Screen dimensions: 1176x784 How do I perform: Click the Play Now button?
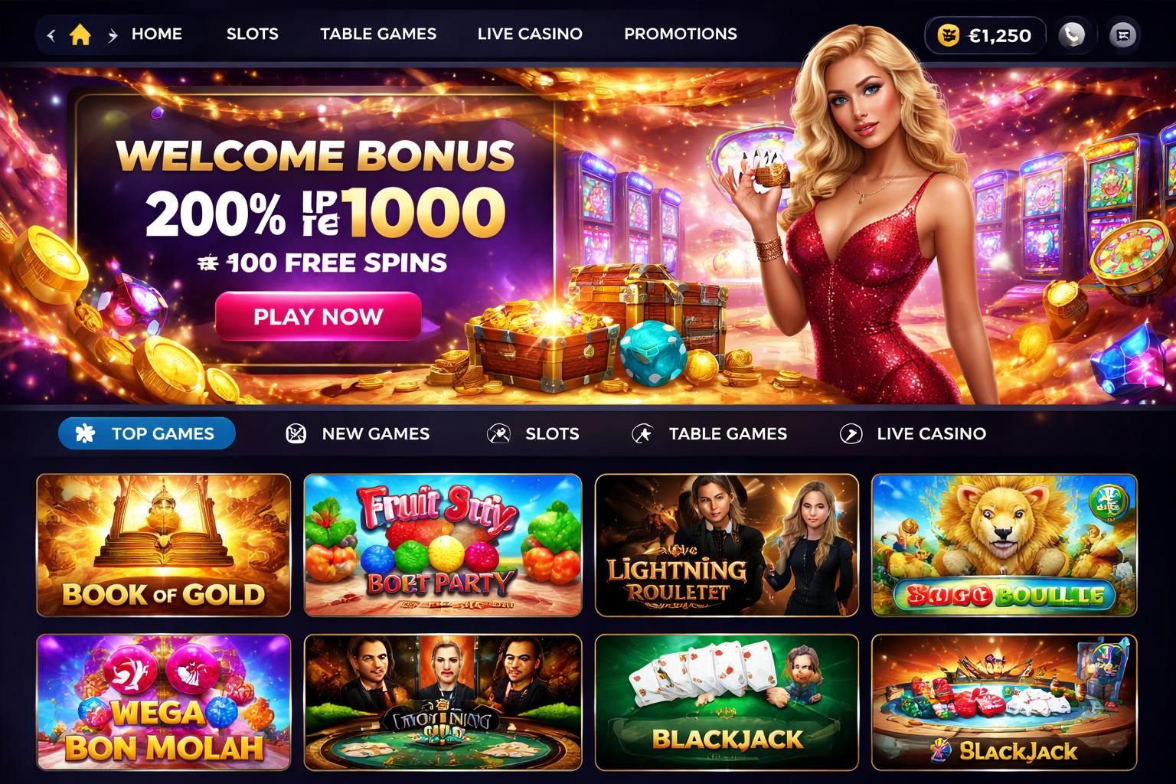[318, 316]
